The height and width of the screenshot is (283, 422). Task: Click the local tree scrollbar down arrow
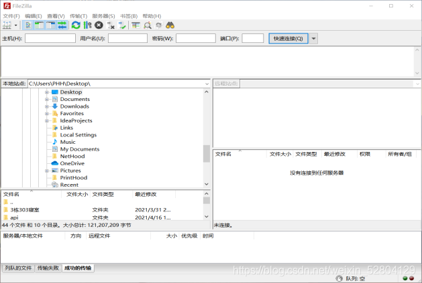pyautogui.click(x=207, y=184)
